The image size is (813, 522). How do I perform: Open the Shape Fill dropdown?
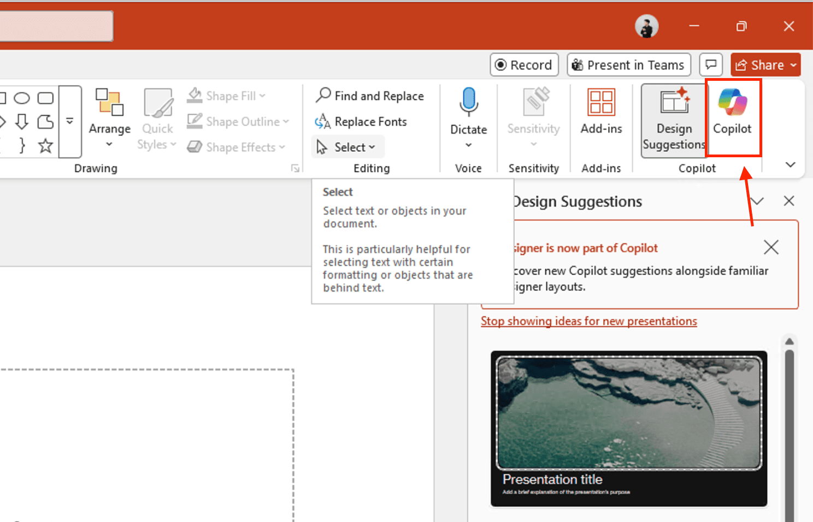pos(261,96)
